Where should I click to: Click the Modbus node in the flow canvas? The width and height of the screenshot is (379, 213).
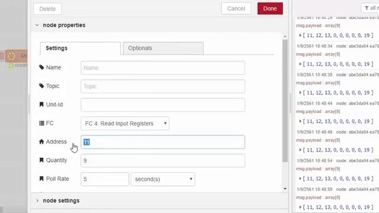(16, 56)
